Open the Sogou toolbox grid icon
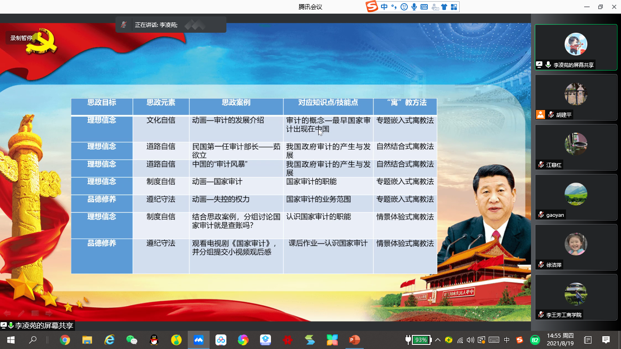Image resolution: width=621 pixels, height=349 pixels. coord(454,7)
